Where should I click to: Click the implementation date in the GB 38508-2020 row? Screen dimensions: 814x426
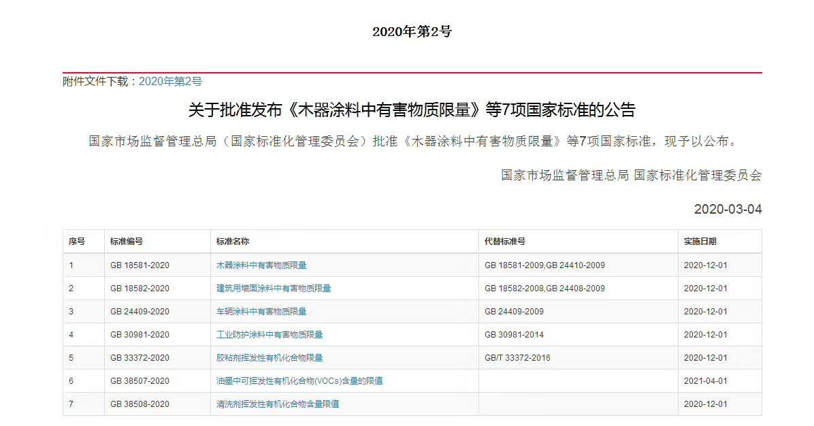click(x=706, y=404)
